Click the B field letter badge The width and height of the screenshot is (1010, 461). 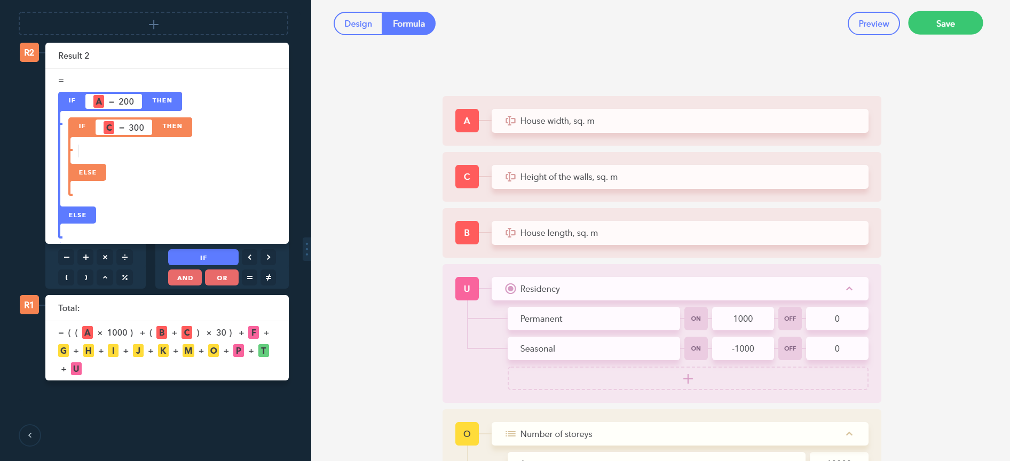click(467, 233)
